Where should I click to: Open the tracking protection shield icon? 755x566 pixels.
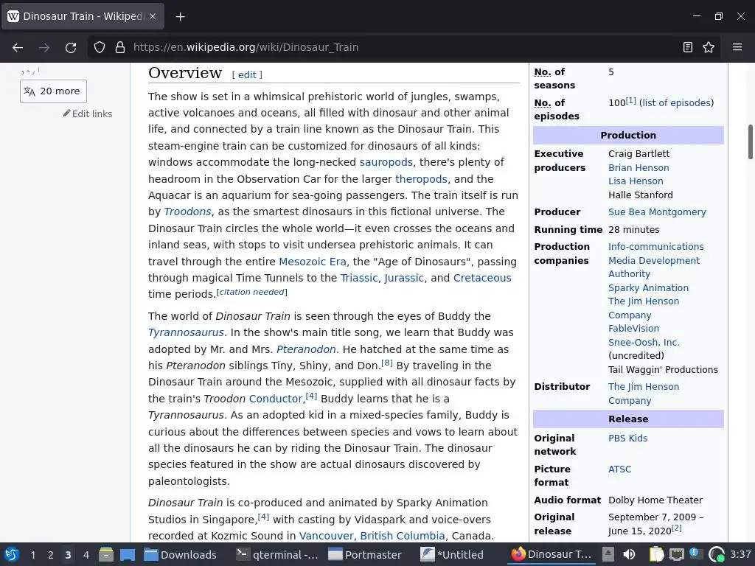[x=100, y=47]
